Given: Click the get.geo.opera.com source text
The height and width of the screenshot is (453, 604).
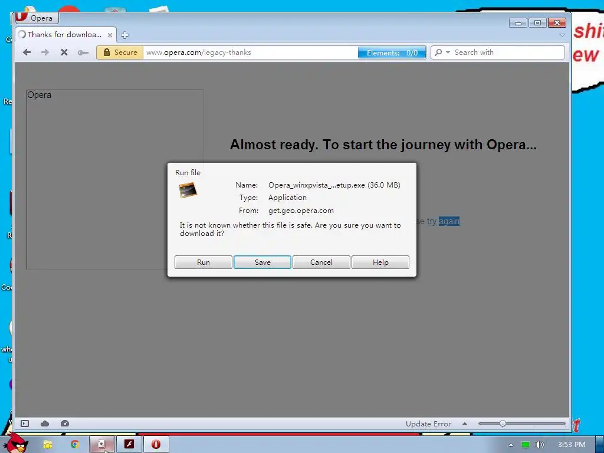Looking at the screenshot, I should [x=301, y=211].
